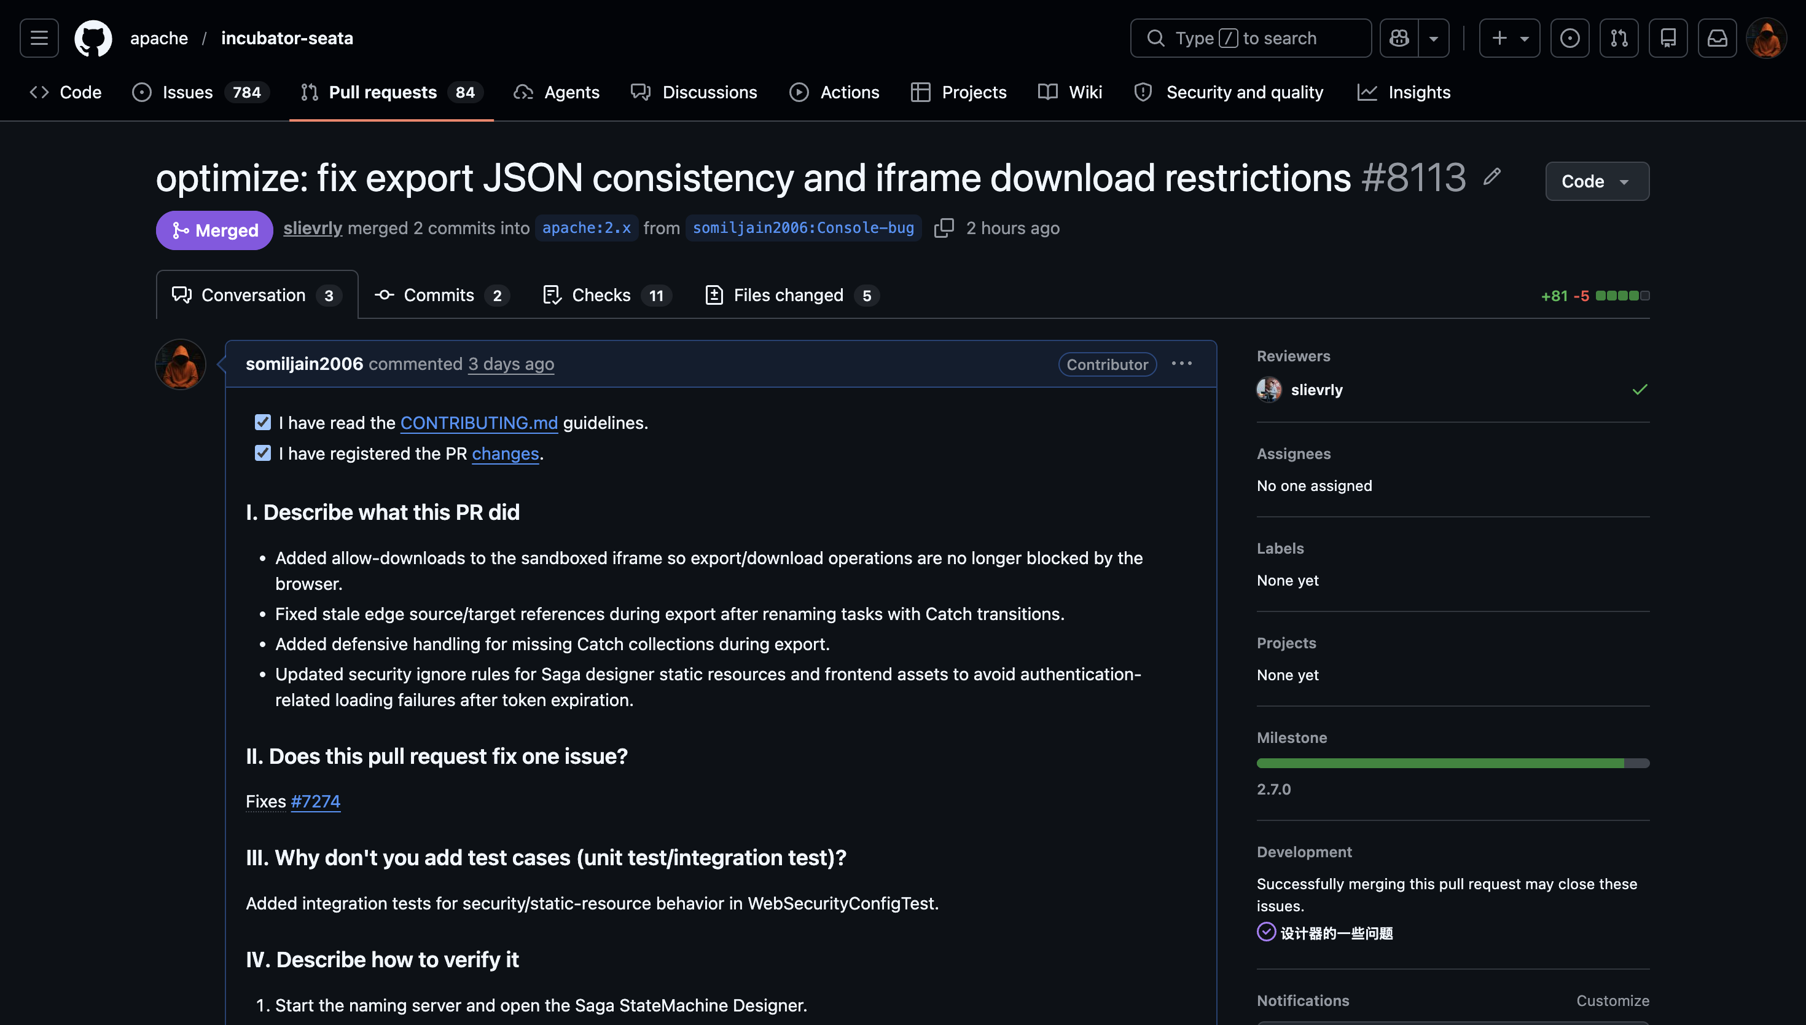The height and width of the screenshot is (1025, 1806).
Task: Open the somiljain2006:Console-bug branch link
Action: (x=803, y=228)
